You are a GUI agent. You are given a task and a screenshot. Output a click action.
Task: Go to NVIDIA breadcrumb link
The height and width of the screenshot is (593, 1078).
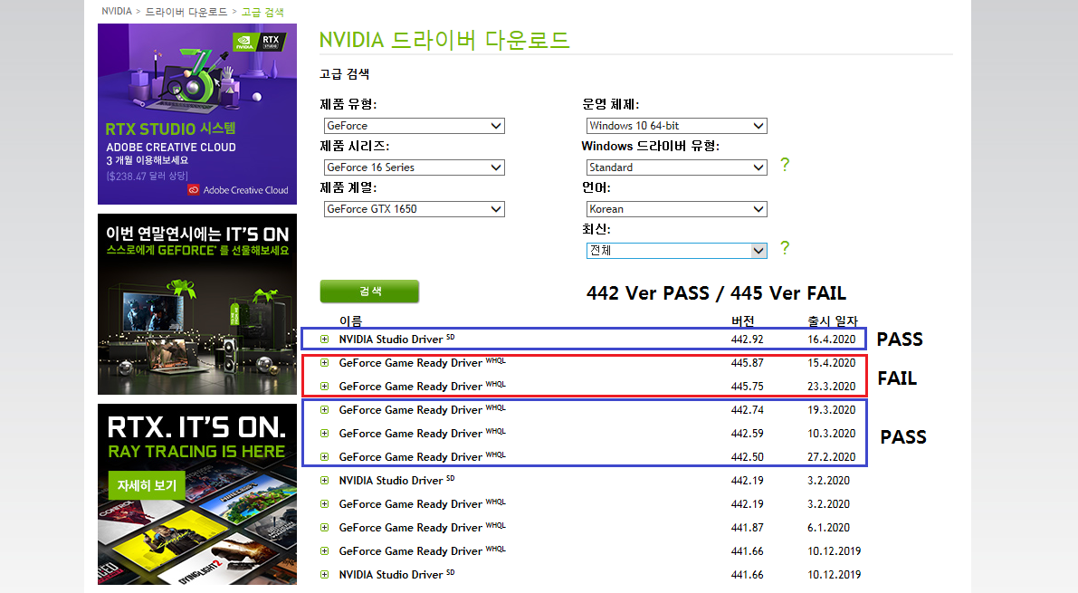pos(116,11)
